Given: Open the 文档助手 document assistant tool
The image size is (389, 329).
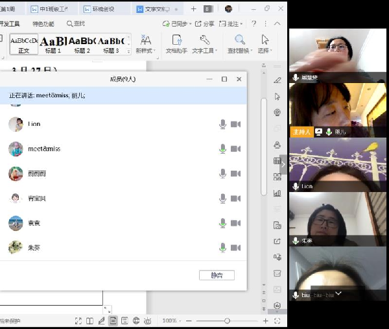Looking at the screenshot, I should pos(176,44).
